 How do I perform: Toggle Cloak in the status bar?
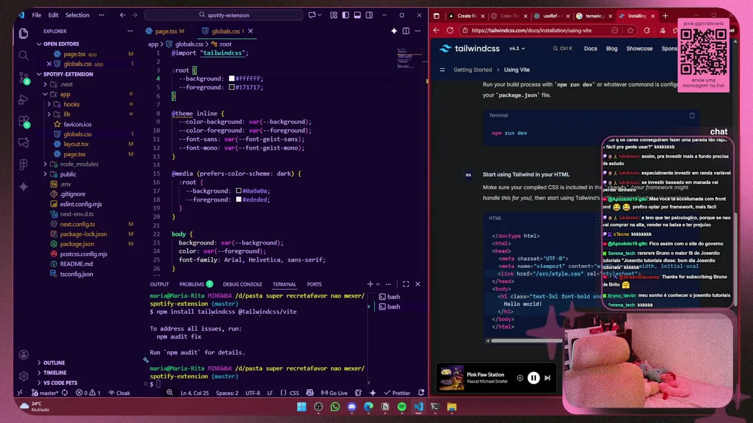[x=118, y=393]
